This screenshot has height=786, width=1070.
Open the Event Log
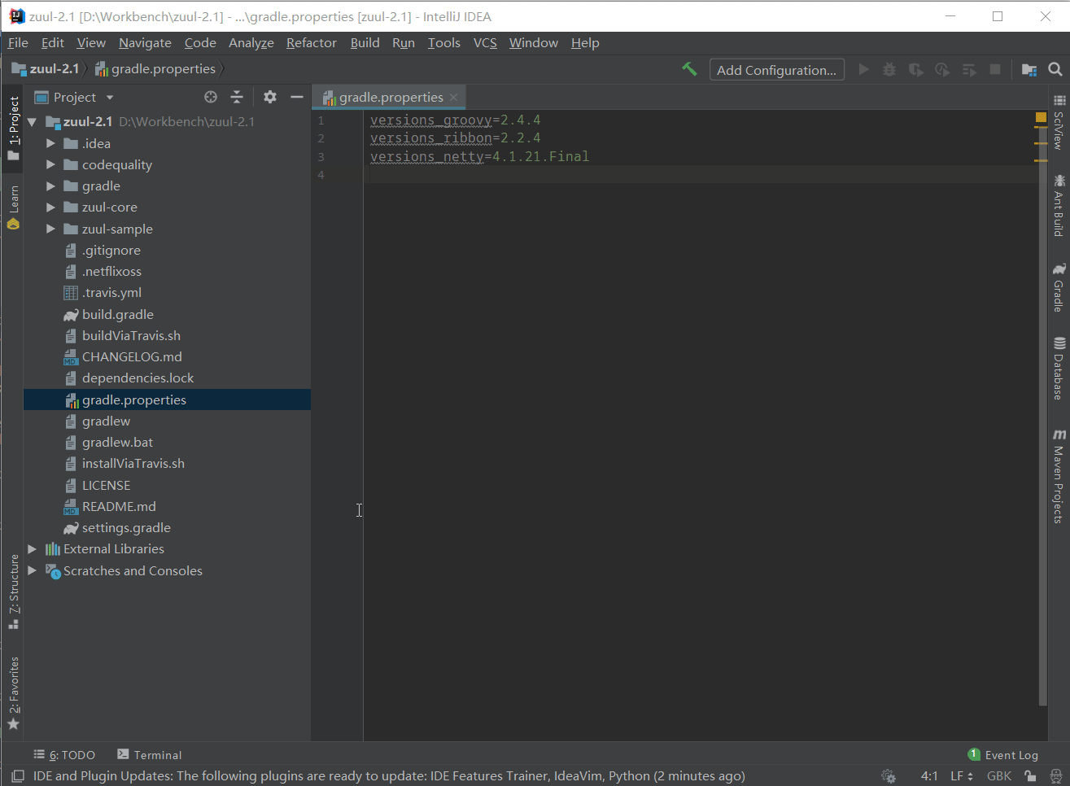1003,755
